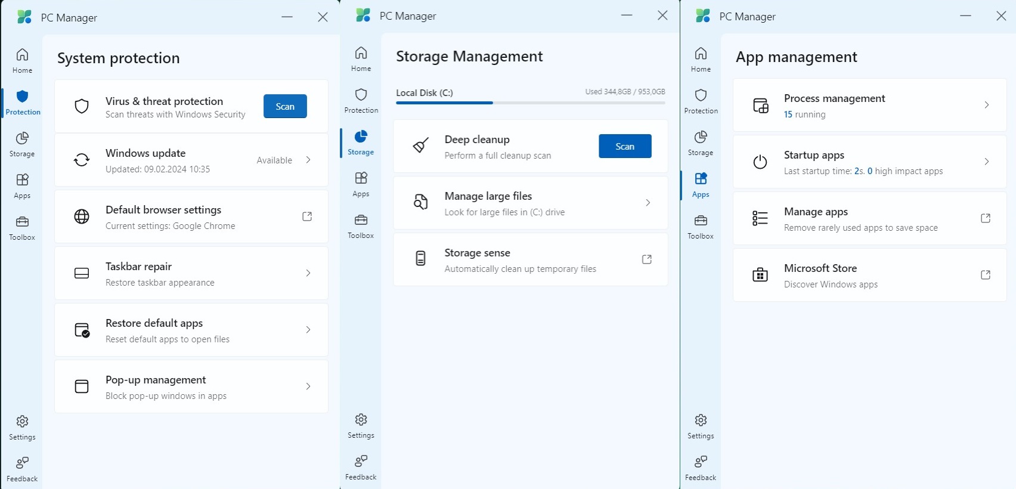Scan threats with Windows Security button
1016x489 pixels.
(x=285, y=106)
